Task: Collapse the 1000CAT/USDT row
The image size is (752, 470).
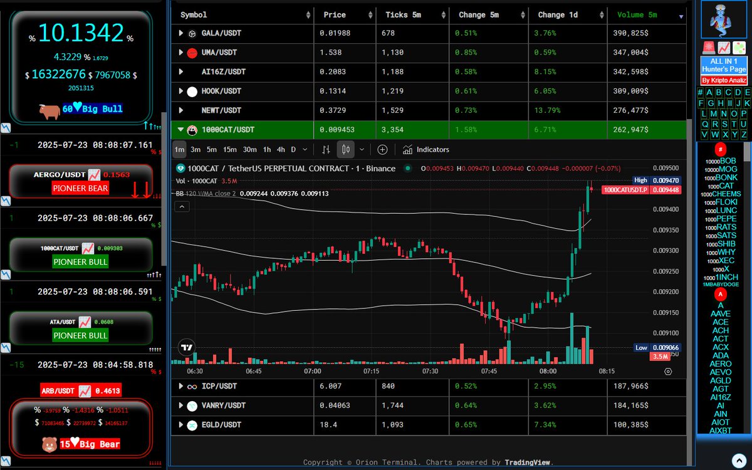Action: (x=181, y=130)
